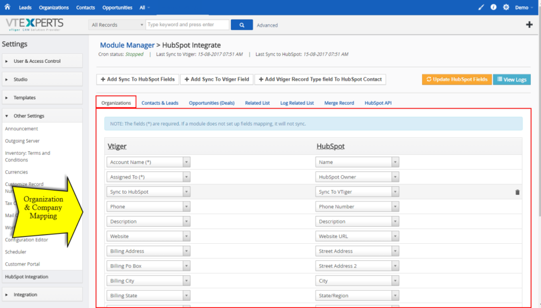Open the Opportunities menu
Image resolution: width=541 pixels, height=308 pixels.
[117, 8]
